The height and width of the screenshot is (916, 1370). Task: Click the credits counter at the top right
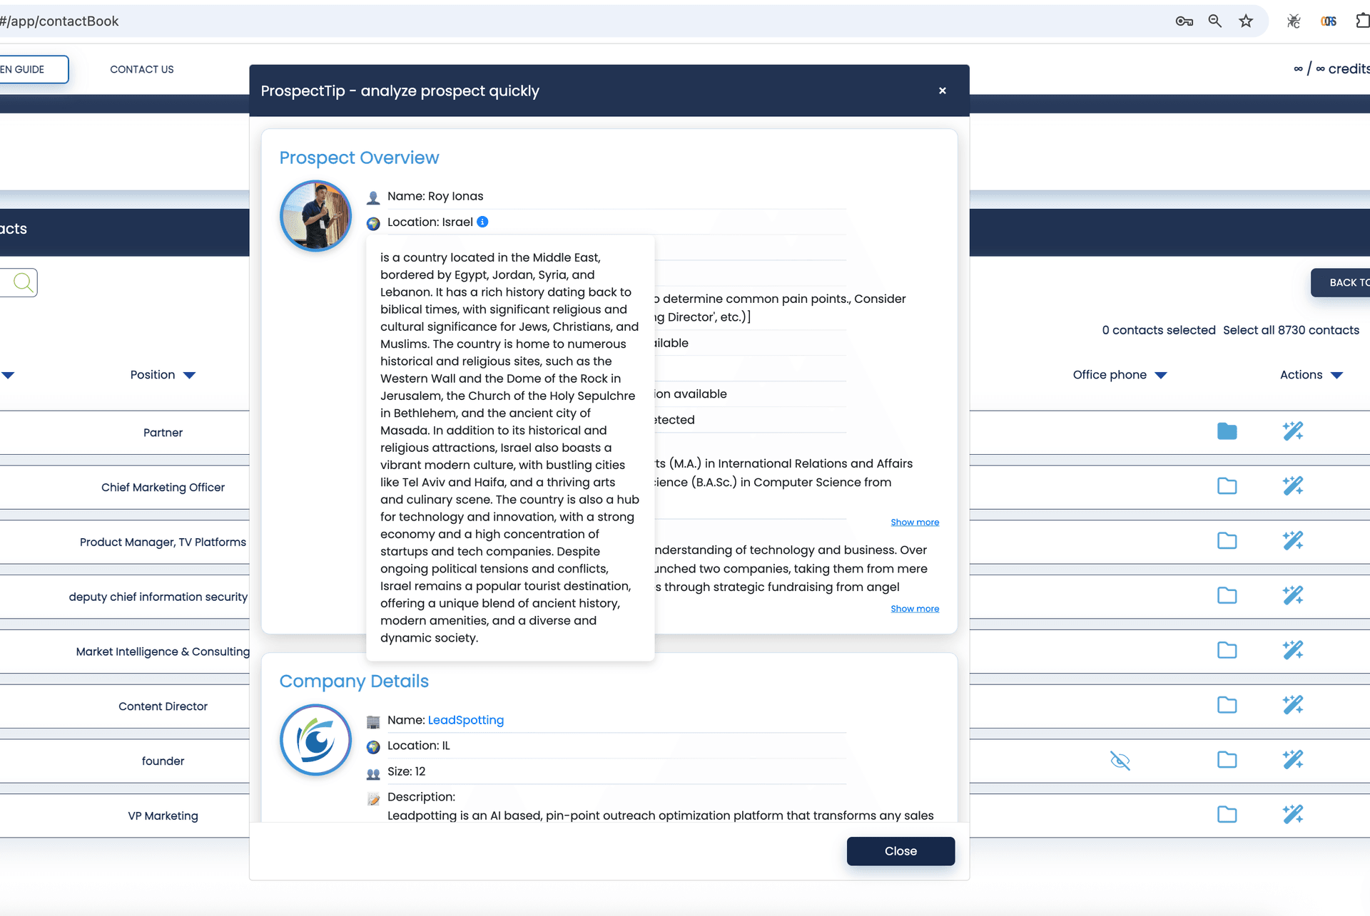point(1331,69)
